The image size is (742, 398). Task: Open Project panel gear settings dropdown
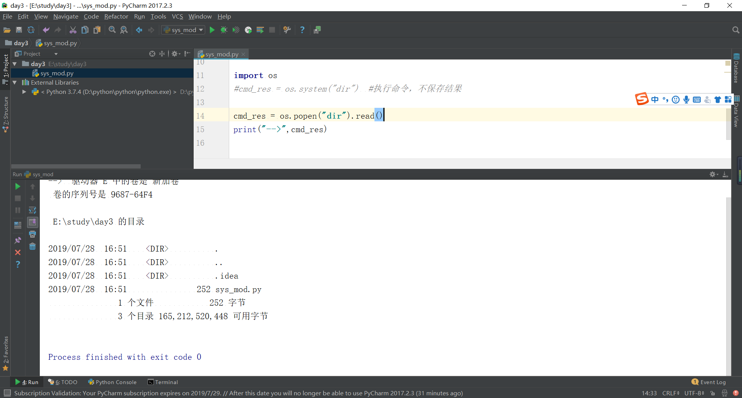tap(176, 54)
